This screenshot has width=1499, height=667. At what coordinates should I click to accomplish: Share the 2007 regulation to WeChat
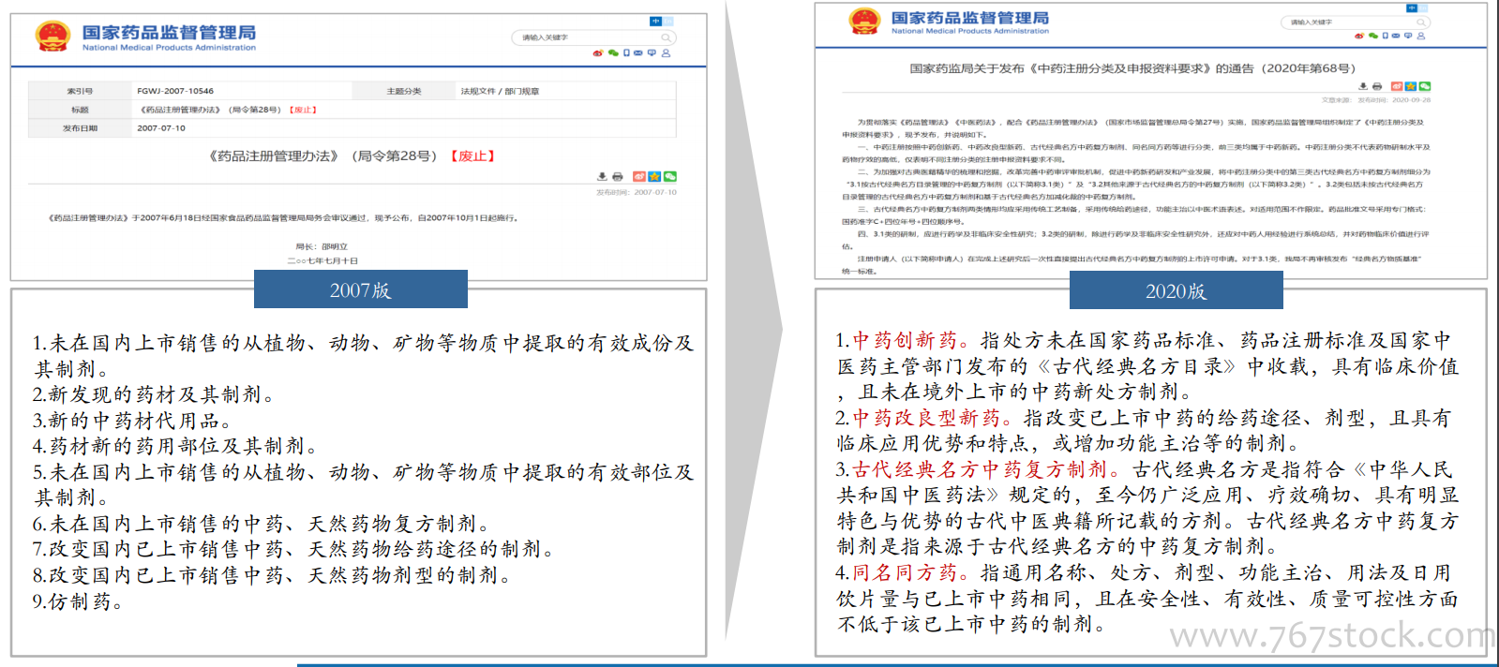coord(669,176)
